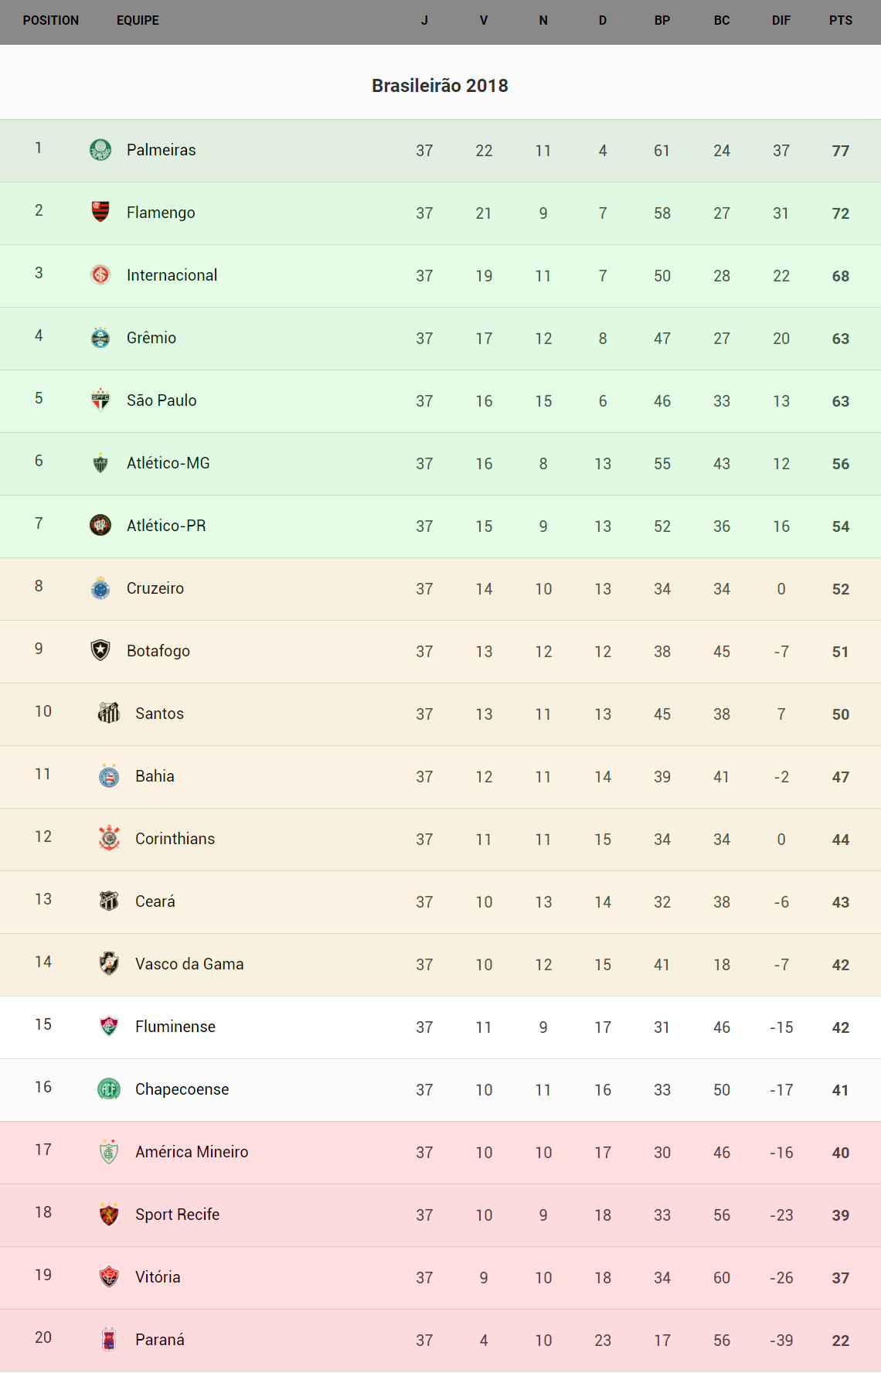Open the Cruzeiro team name link
The height and width of the screenshot is (1373, 881).
coord(155,588)
